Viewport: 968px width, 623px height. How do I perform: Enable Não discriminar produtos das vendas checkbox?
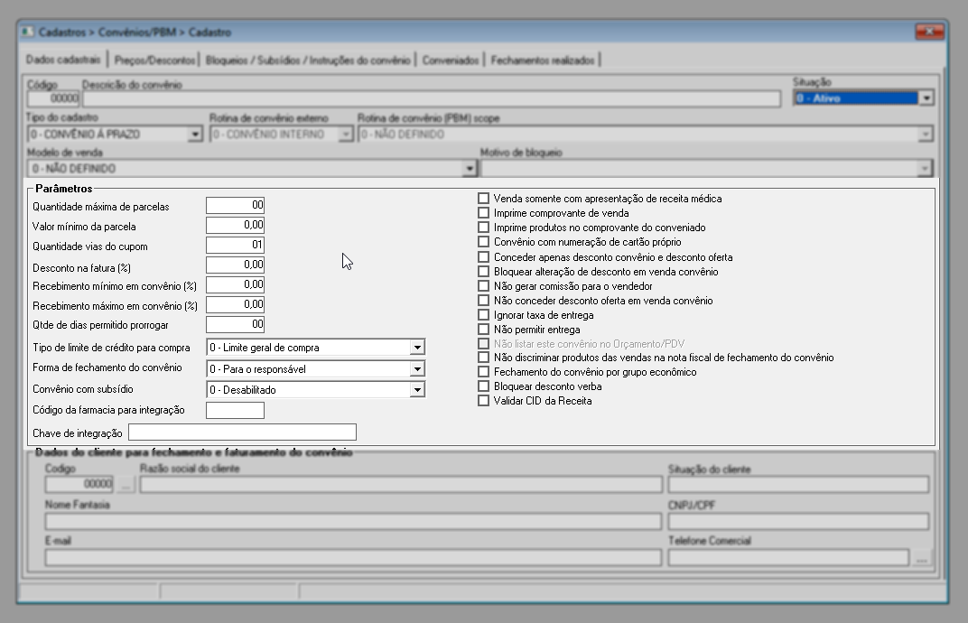pos(483,358)
